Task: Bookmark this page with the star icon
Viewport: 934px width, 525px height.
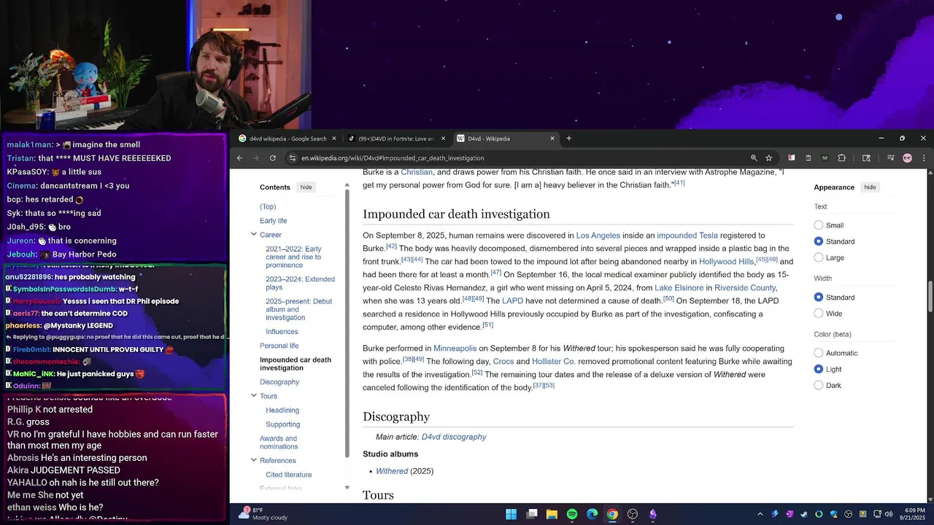Action: coord(768,158)
